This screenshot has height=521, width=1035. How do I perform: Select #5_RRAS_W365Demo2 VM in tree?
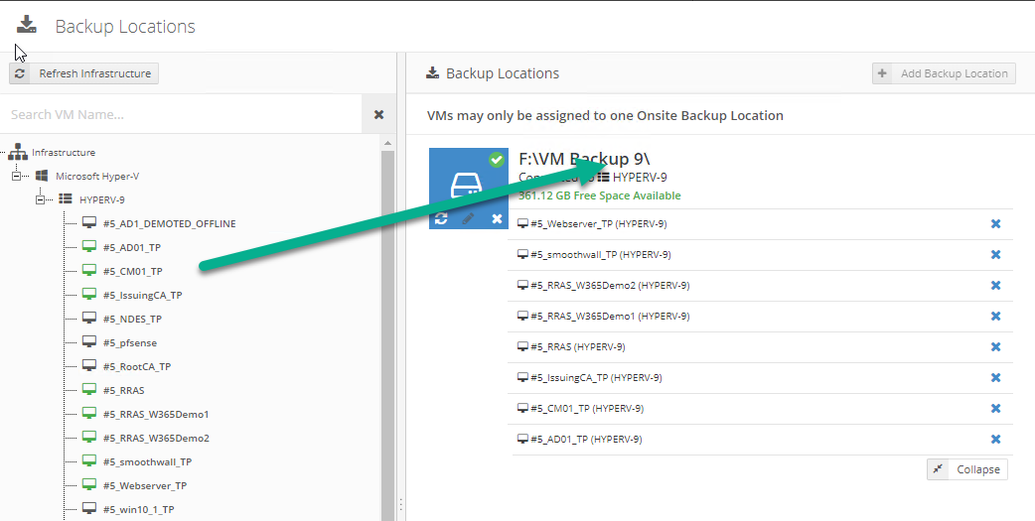point(156,438)
